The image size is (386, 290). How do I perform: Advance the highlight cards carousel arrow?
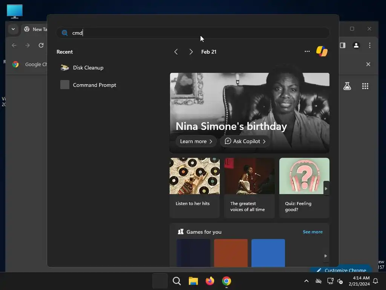point(326,189)
